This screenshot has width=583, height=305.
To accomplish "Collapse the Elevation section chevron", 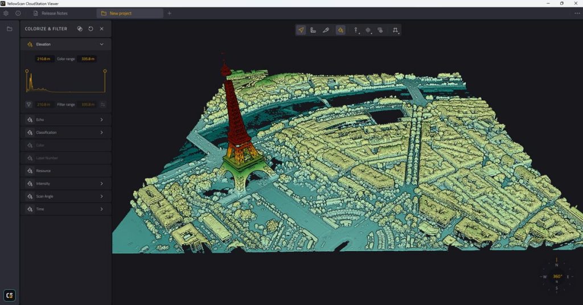I will (101, 44).
